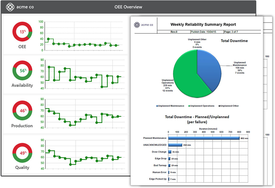Click the Availability trend lowest data point
275x188 pixels.
[x=102, y=87]
